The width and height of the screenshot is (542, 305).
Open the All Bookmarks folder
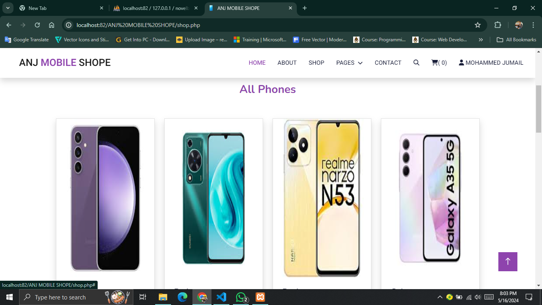(x=517, y=40)
